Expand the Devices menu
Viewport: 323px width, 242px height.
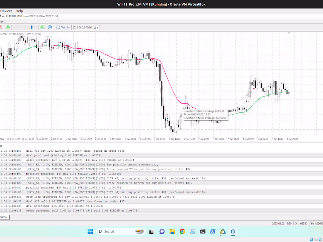tap(6, 11)
